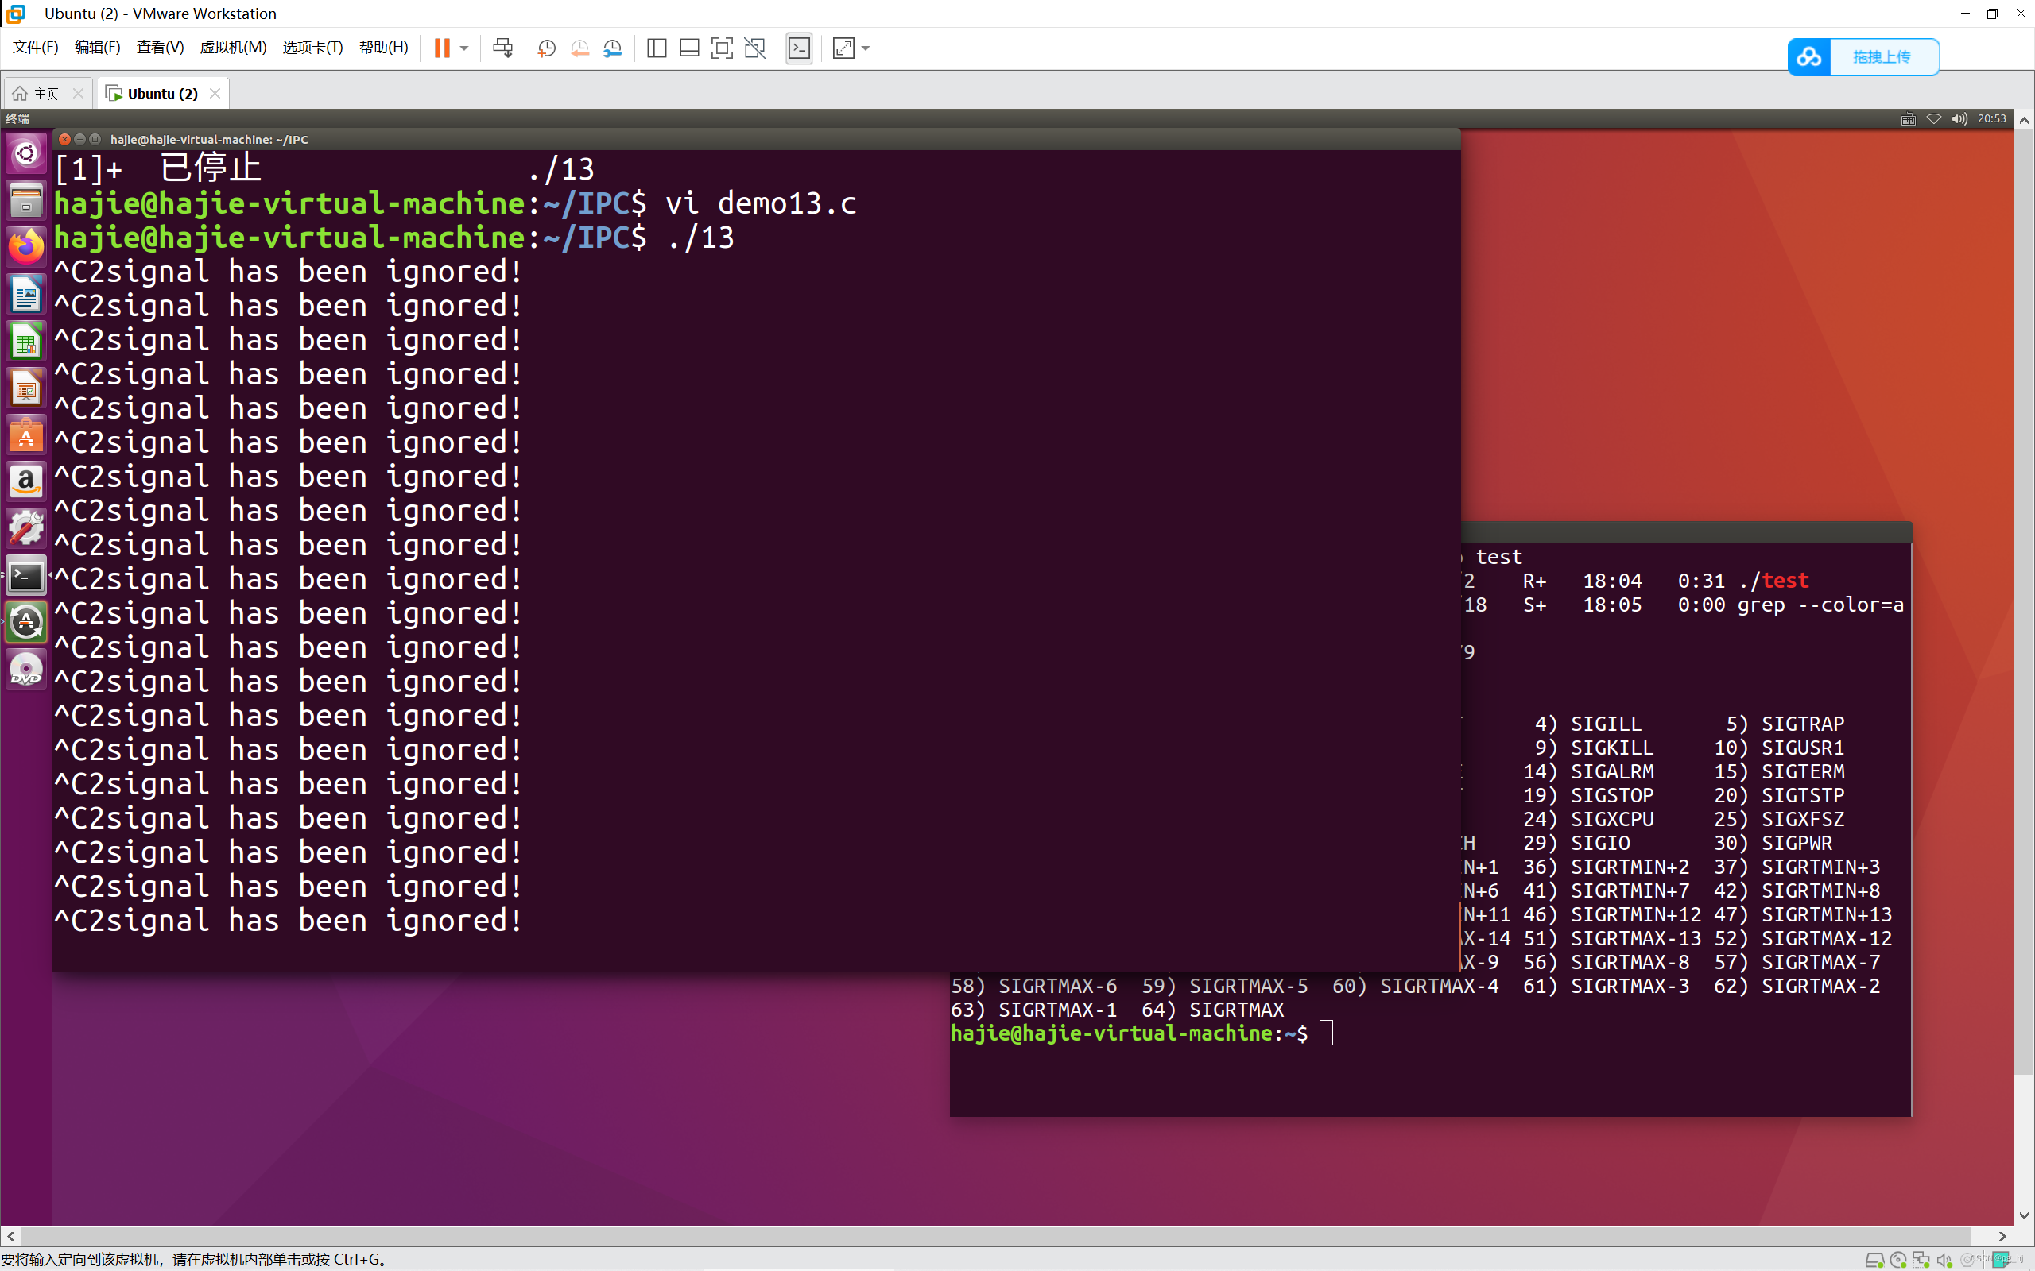Viewport: 2035px width, 1271px height.
Task: Click the prompt in background terminal window
Action: (1129, 1033)
